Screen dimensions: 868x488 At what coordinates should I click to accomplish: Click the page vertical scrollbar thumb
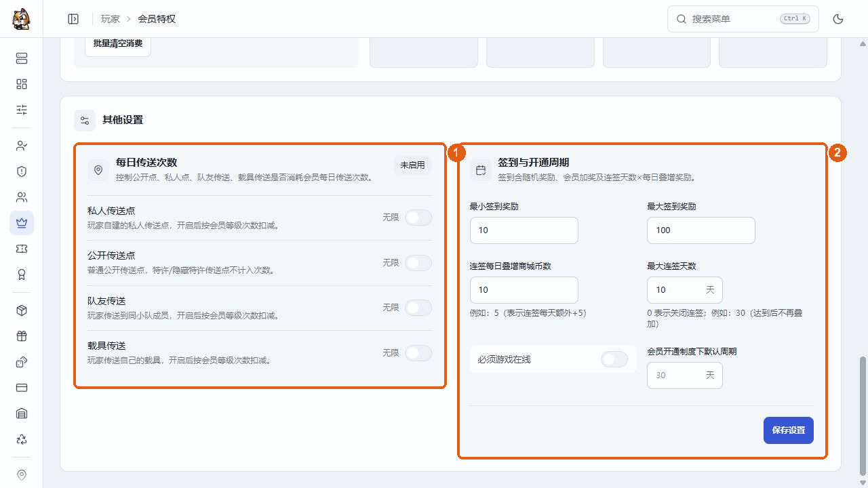click(863, 415)
